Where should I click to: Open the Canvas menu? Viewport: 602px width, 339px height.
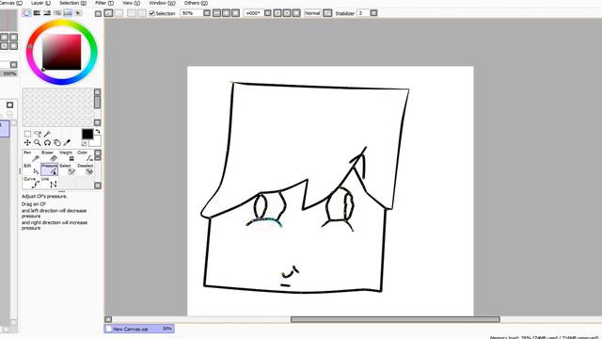pyautogui.click(x=10, y=3)
